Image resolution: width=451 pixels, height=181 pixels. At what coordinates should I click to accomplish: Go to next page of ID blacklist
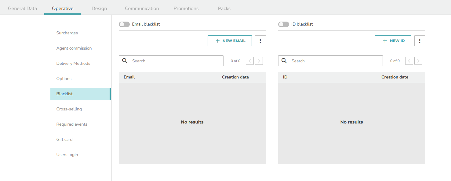tap(418, 61)
